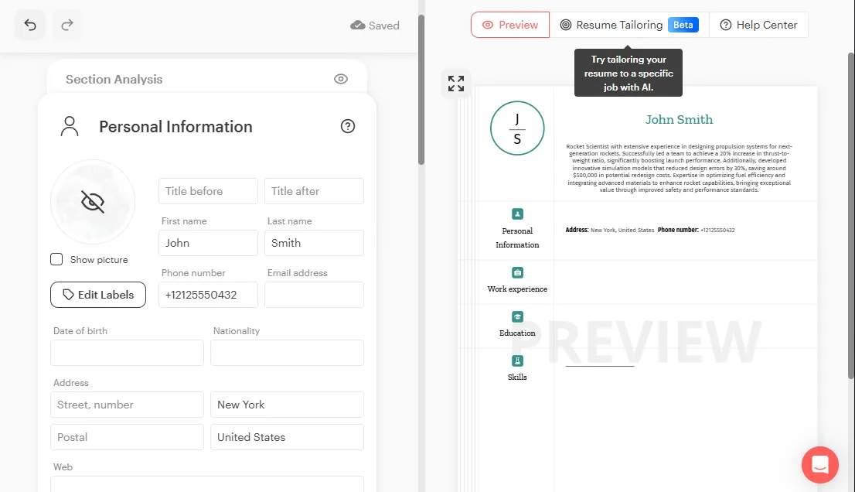
Task: Focus the Postal code field
Action: coord(127,437)
